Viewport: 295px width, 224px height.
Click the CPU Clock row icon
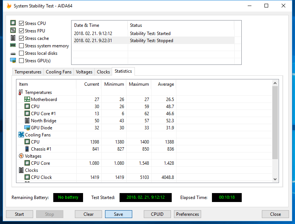(x=27, y=177)
